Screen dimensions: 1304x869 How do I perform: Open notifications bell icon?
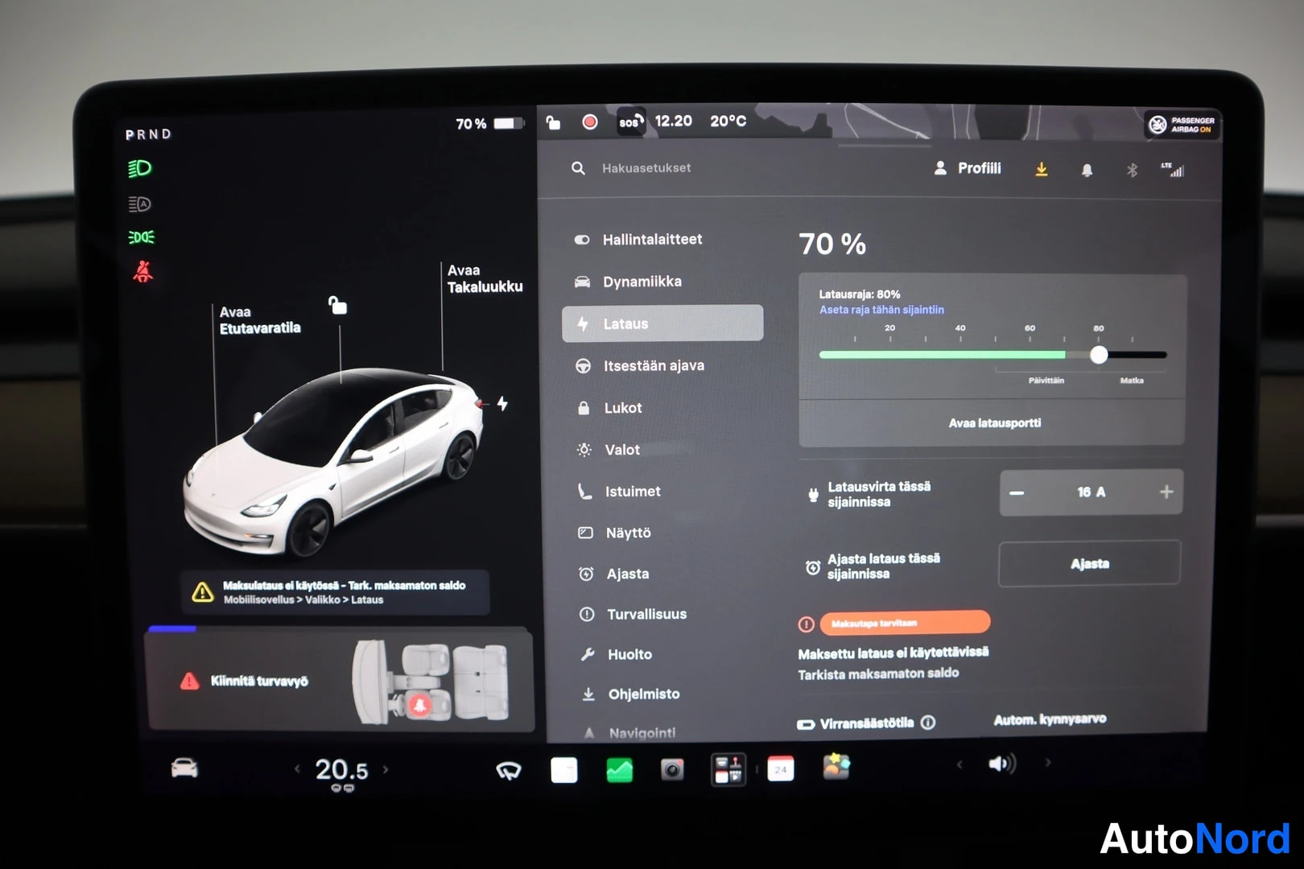(x=1087, y=170)
